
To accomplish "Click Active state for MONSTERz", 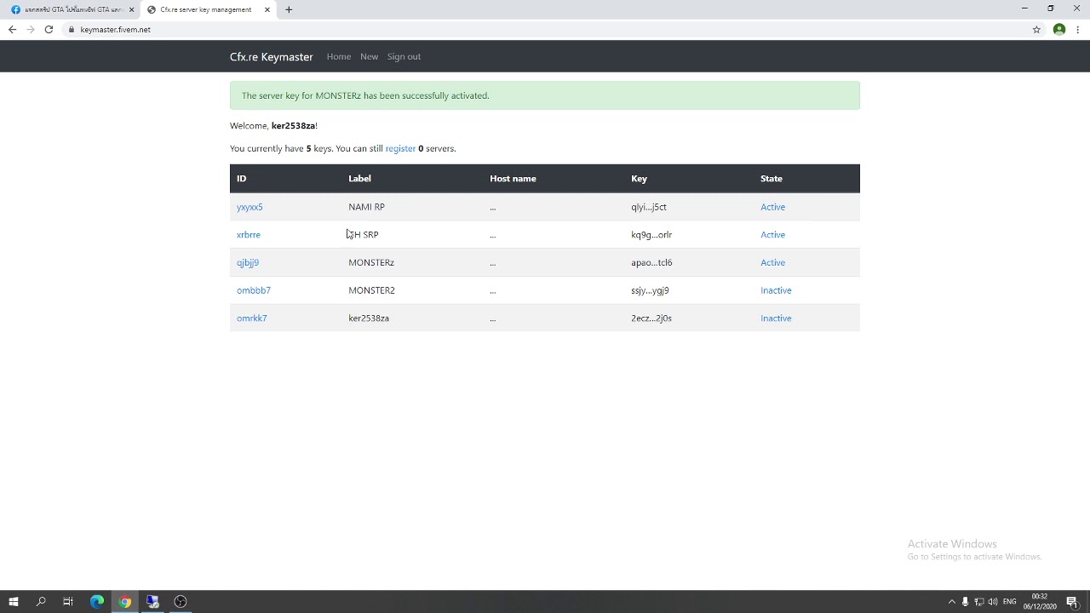I will click(772, 262).
